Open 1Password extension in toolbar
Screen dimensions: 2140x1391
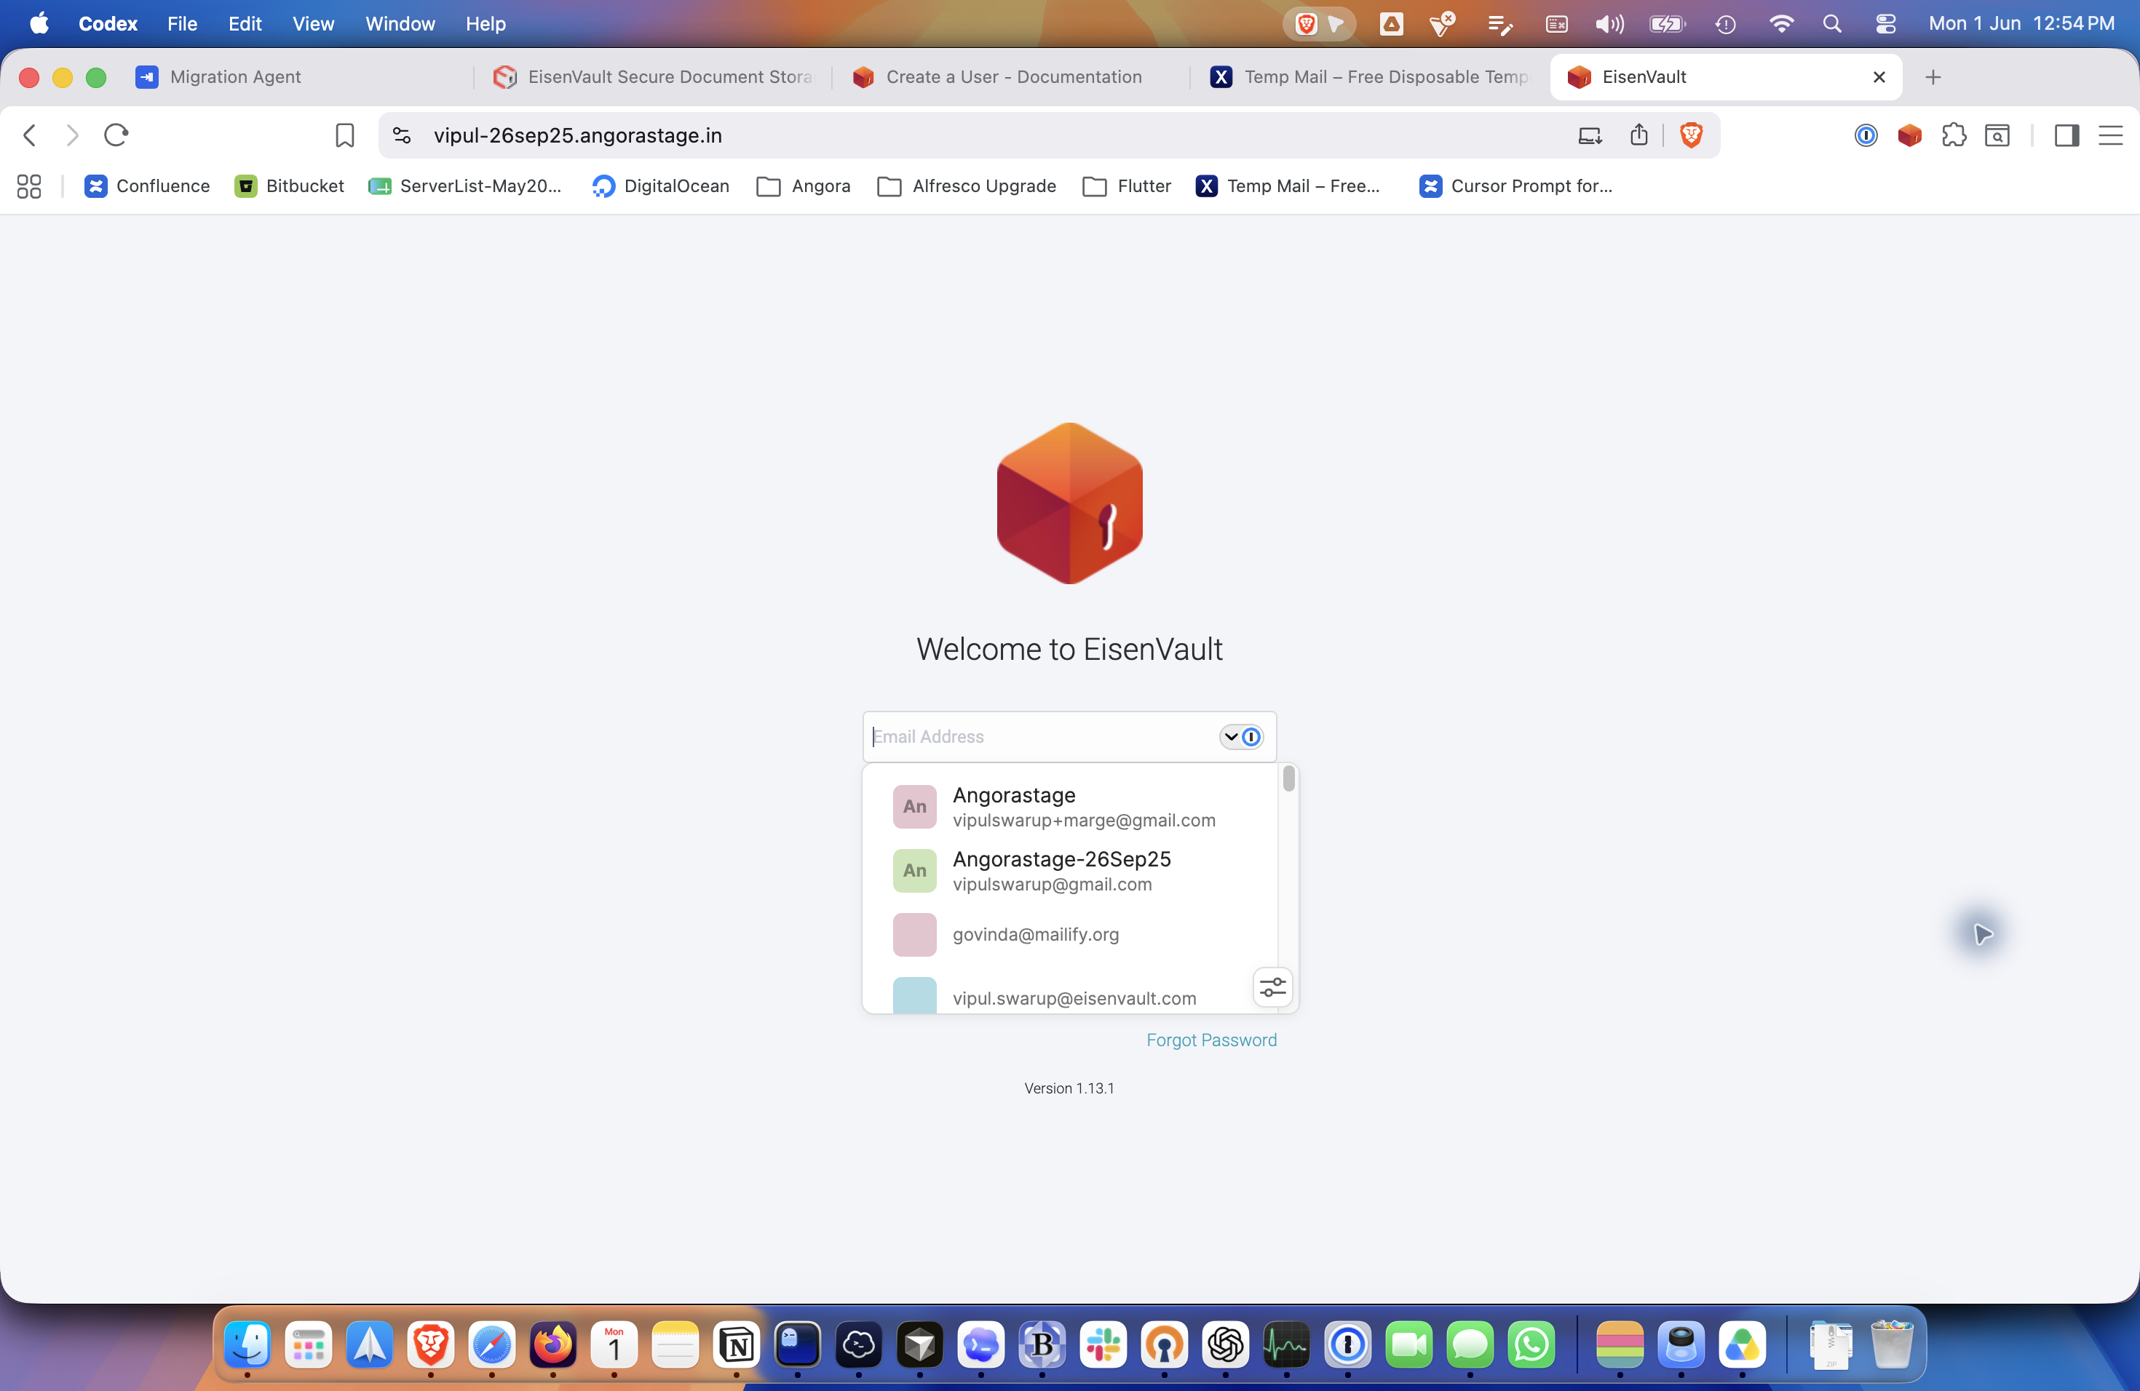[x=1866, y=135]
